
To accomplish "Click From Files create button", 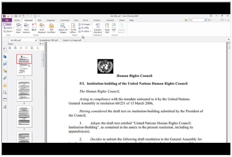I will (19, 28).
